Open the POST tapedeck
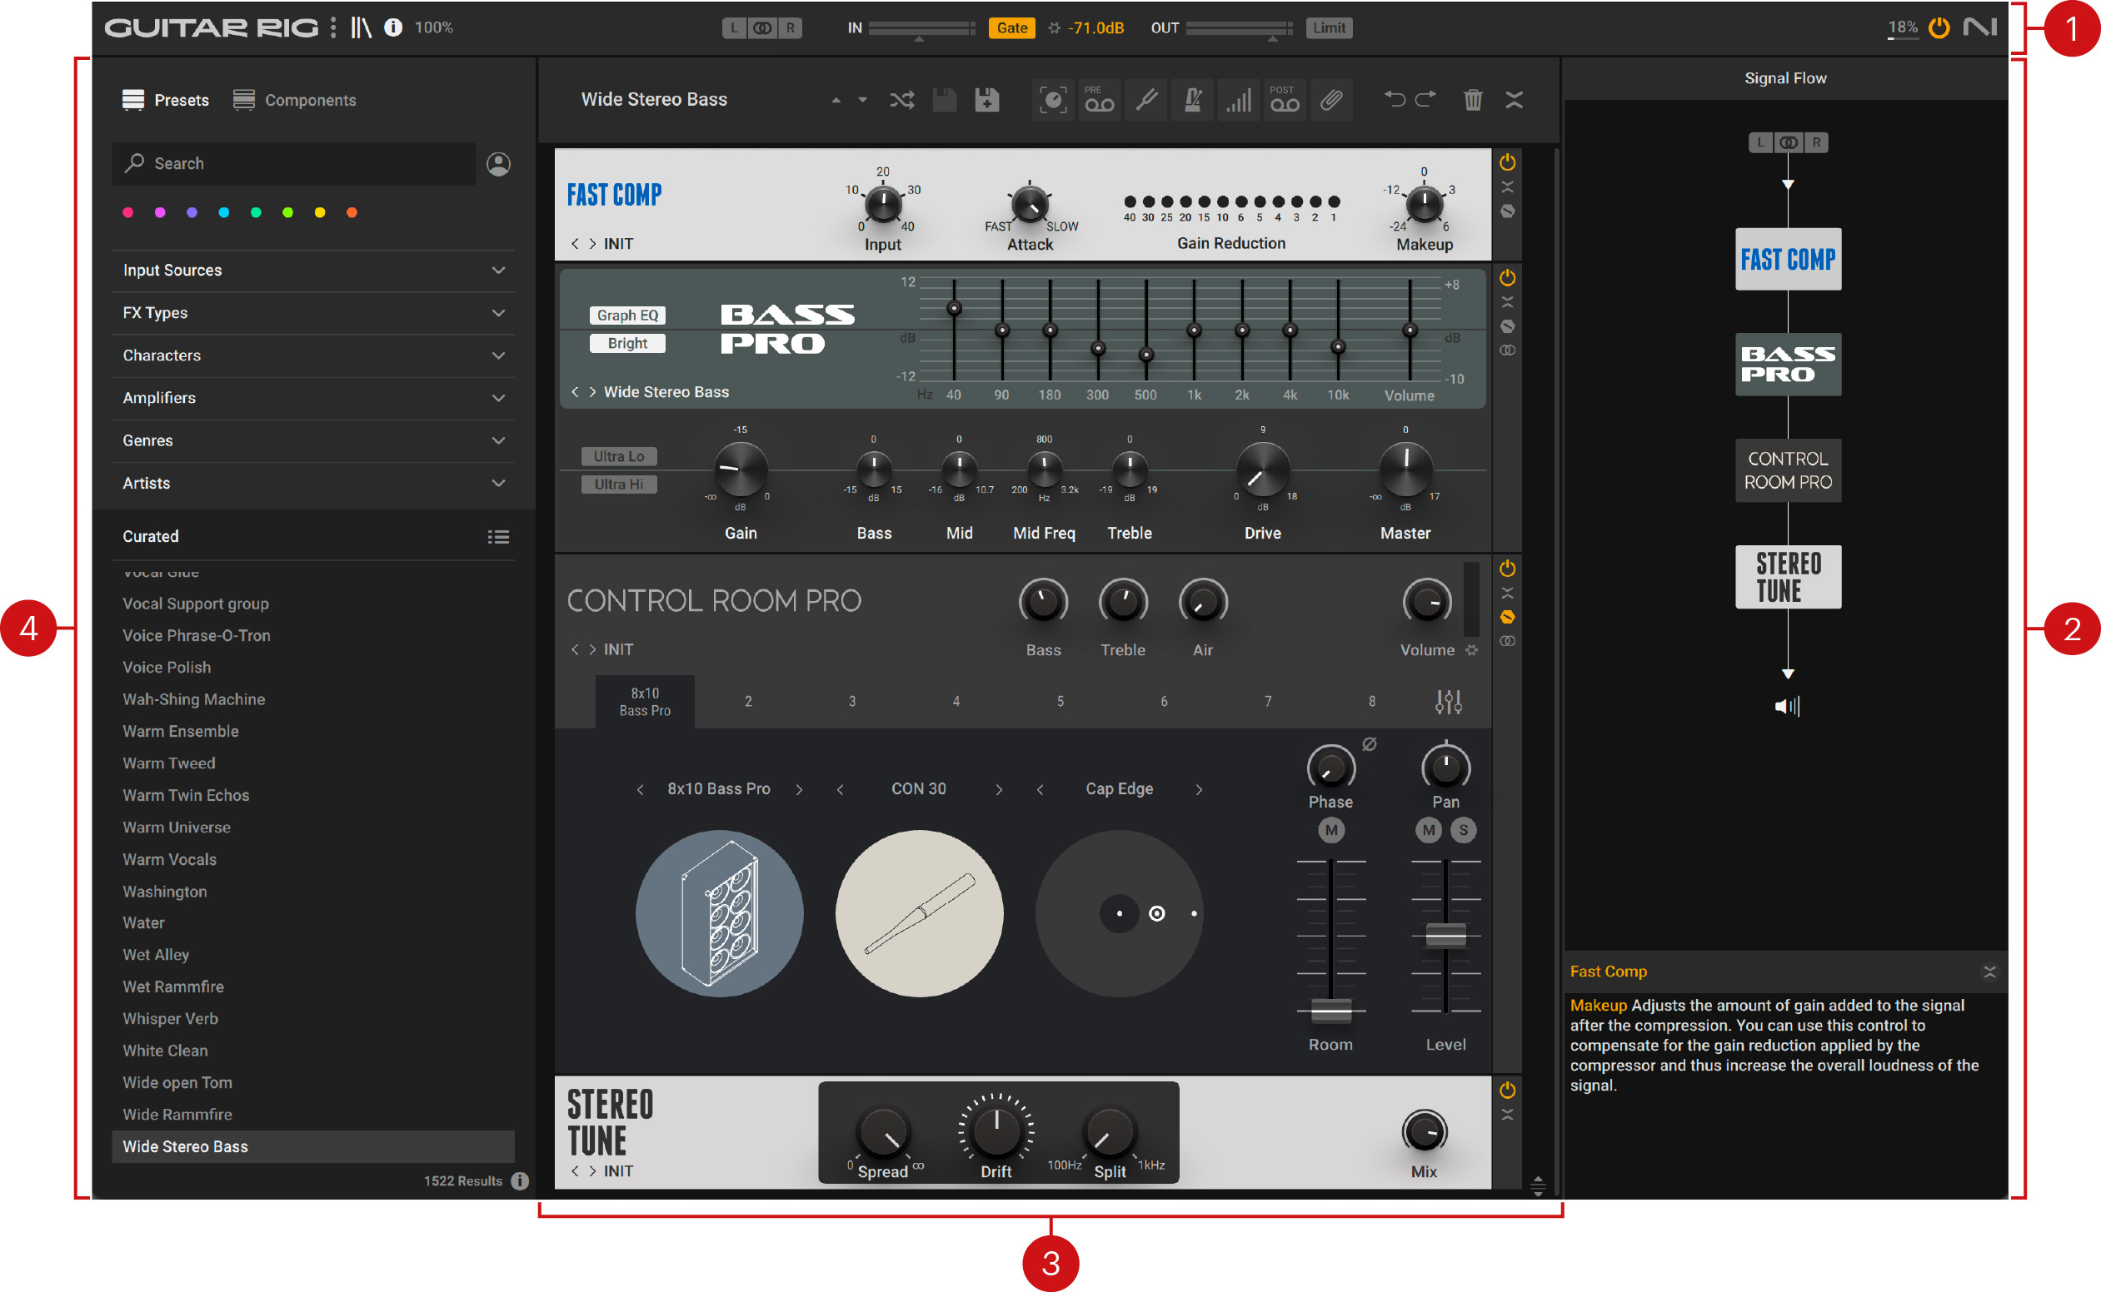This screenshot has height=1292, width=2101. (x=1285, y=99)
